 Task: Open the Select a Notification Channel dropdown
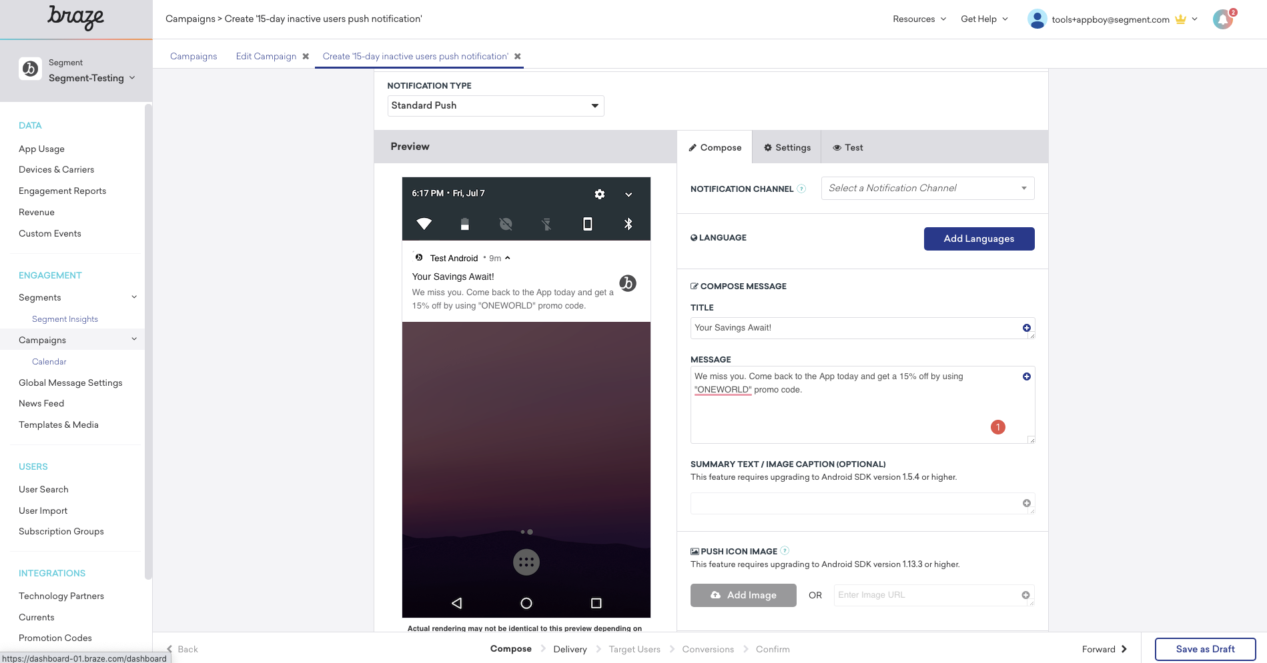tap(927, 188)
